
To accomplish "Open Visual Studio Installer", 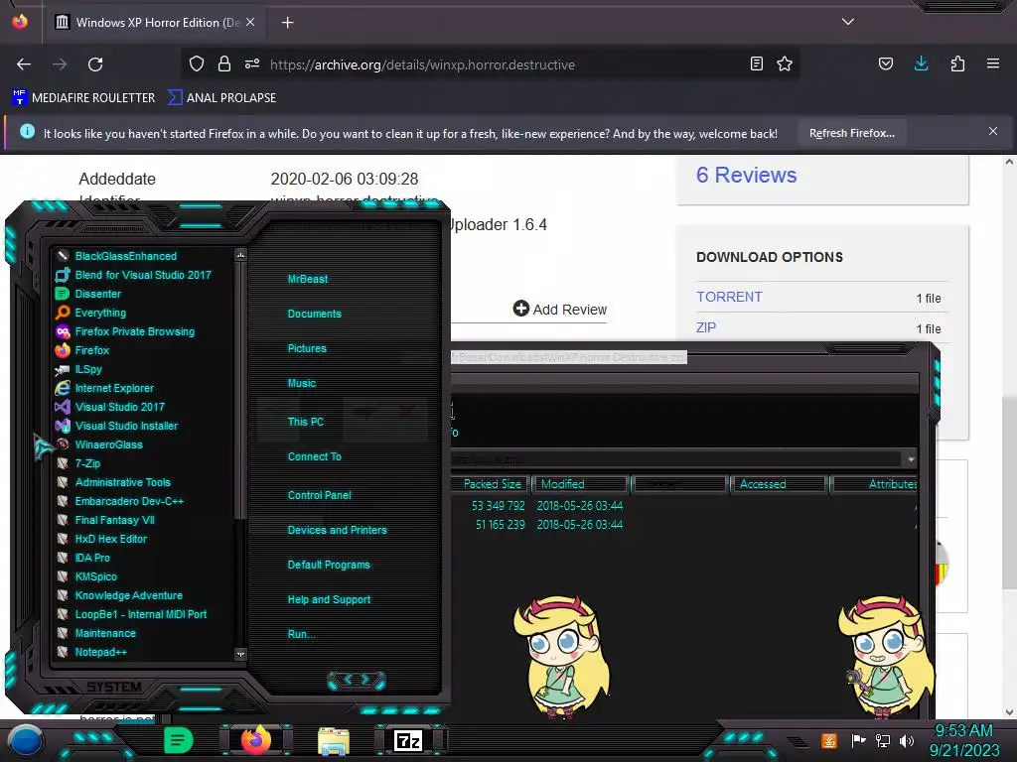I will 117,426.
